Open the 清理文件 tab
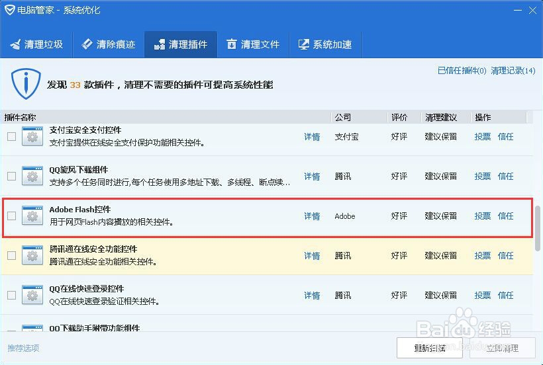Screen dimensions: 543x365 coord(253,44)
